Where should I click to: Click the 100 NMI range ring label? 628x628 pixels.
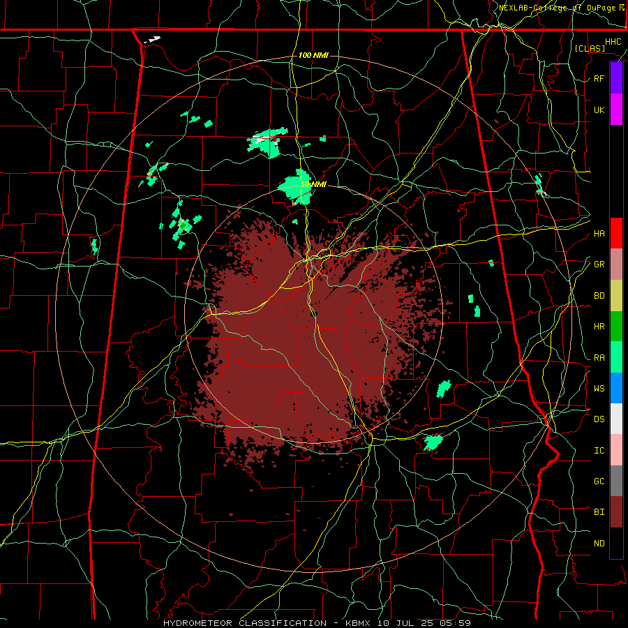(x=313, y=55)
